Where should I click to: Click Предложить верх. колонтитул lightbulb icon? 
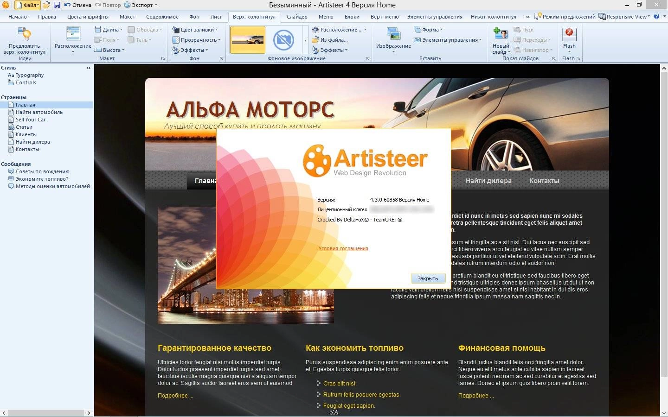click(24, 34)
